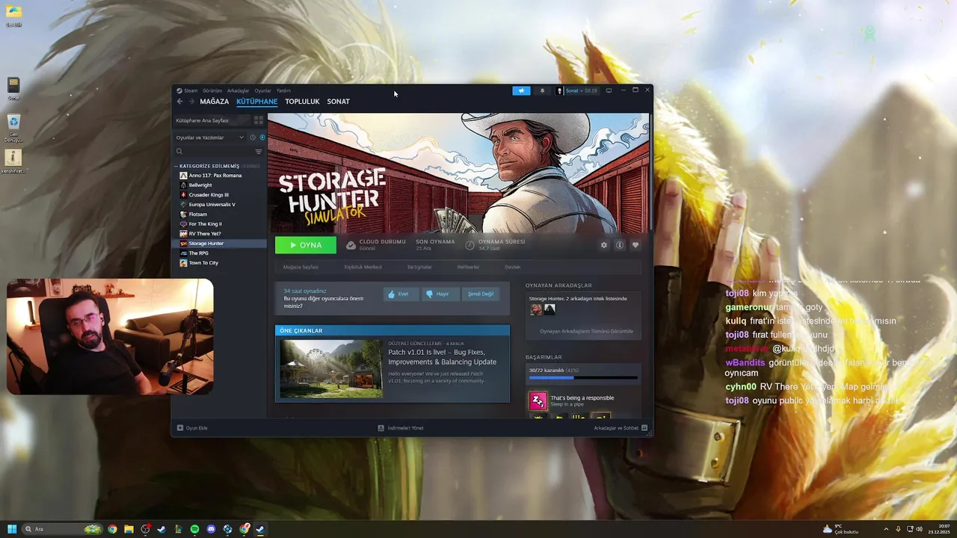This screenshot has height=538, width=957.
Task: Show Storage Hunter game info icon
Action: pyautogui.click(x=620, y=245)
